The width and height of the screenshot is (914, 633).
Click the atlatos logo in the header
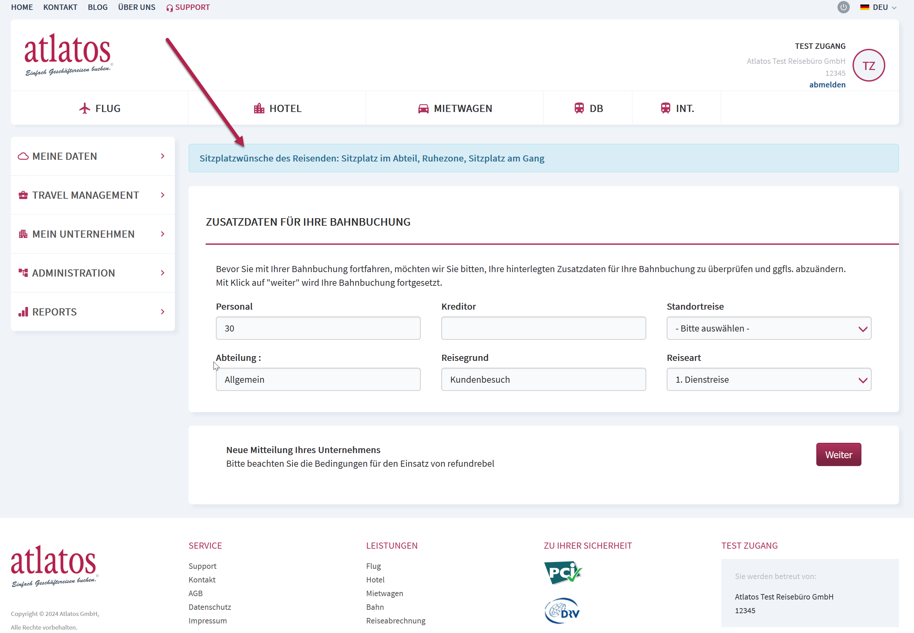[x=68, y=55]
